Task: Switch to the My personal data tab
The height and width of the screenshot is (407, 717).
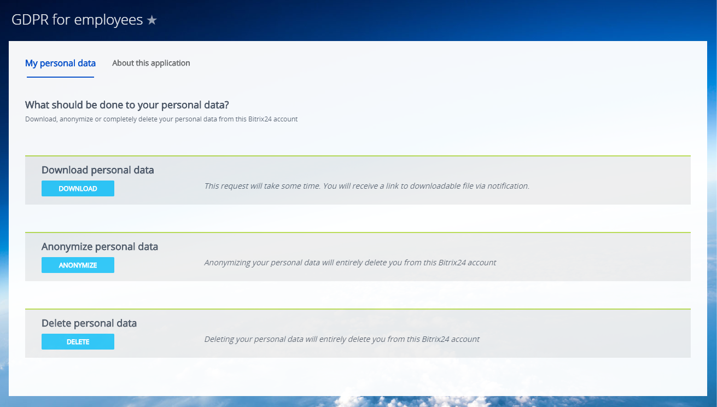Action: pos(60,63)
